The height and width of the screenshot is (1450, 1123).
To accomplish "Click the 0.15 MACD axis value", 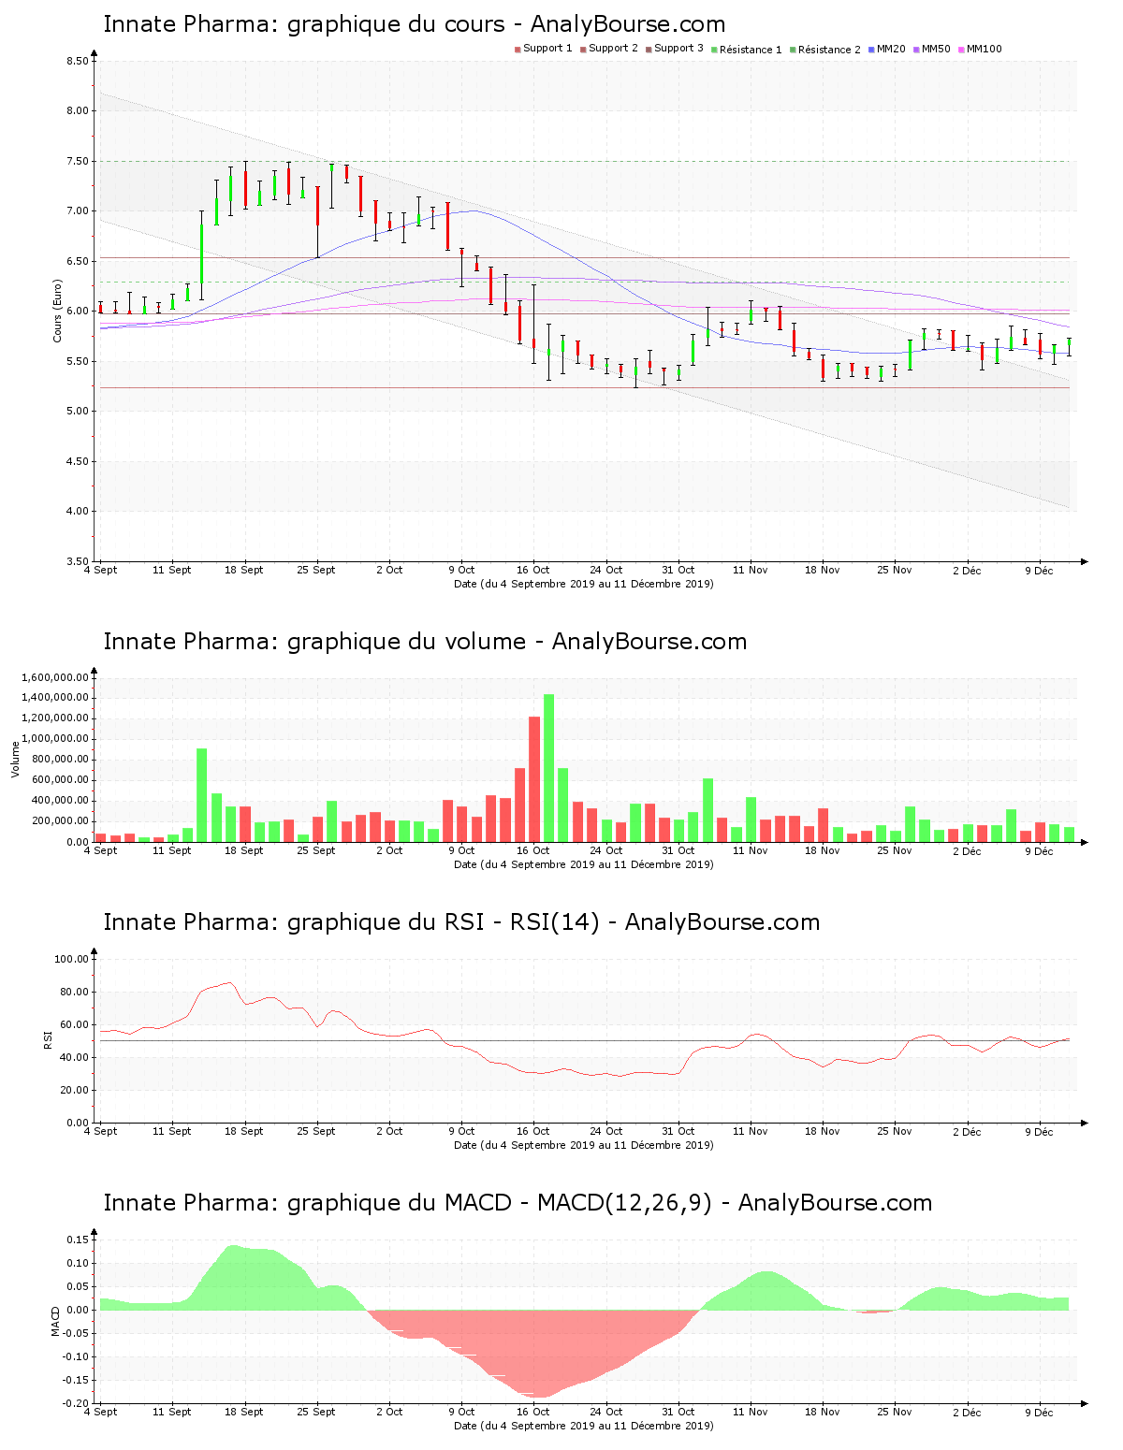I will (x=80, y=1240).
